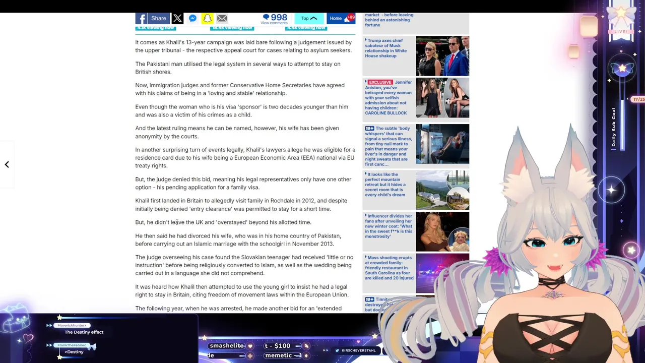Click the red EXCLUSIVE badge
This screenshot has height=363, width=645.
coord(380,82)
